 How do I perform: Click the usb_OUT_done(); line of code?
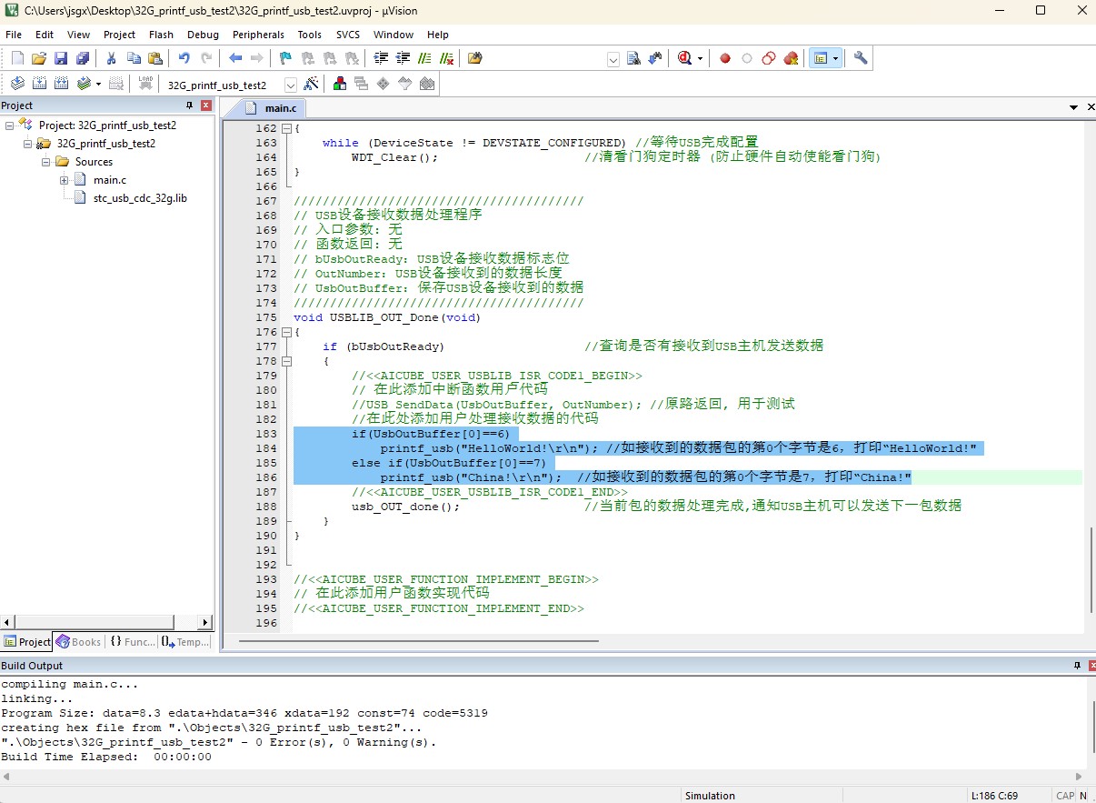(406, 507)
